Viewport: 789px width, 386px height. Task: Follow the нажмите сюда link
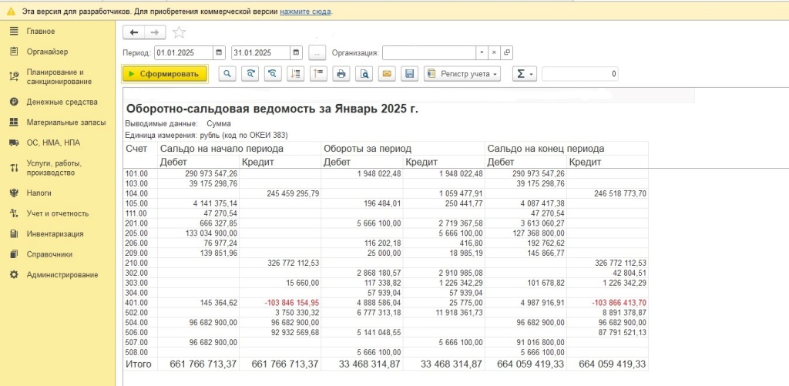pyautogui.click(x=305, y=11)
